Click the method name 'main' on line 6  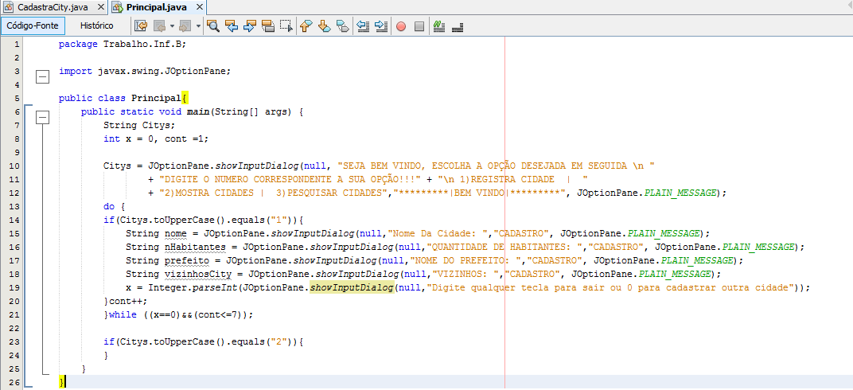tap(197, 112)
